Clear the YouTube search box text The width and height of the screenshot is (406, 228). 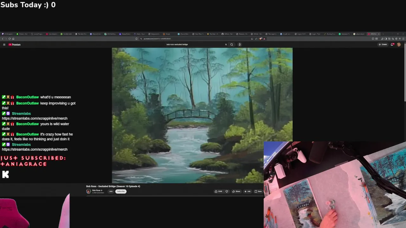click(x=226, y=44)
